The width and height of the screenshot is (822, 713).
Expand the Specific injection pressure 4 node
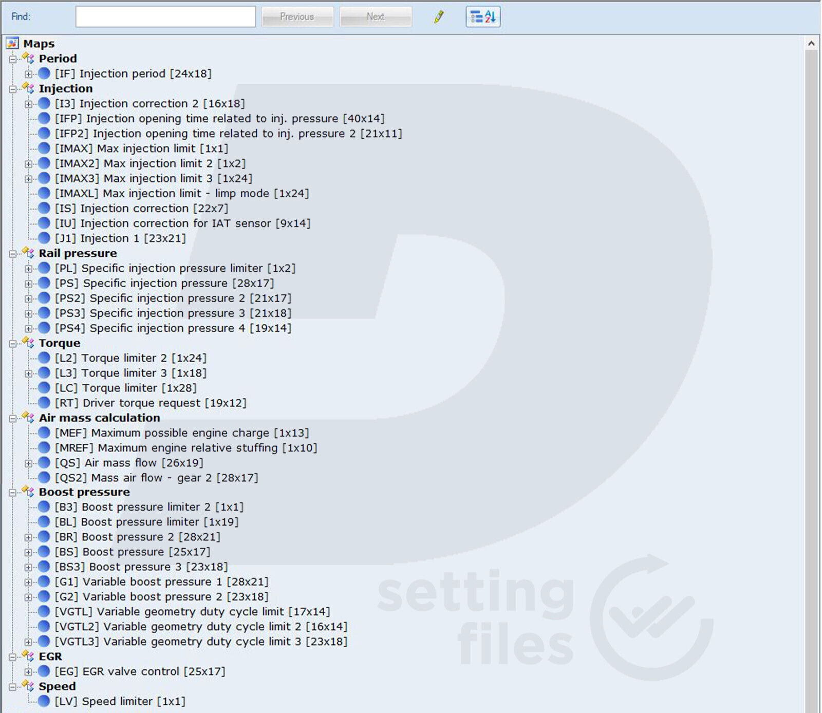(x=29, y=328)
